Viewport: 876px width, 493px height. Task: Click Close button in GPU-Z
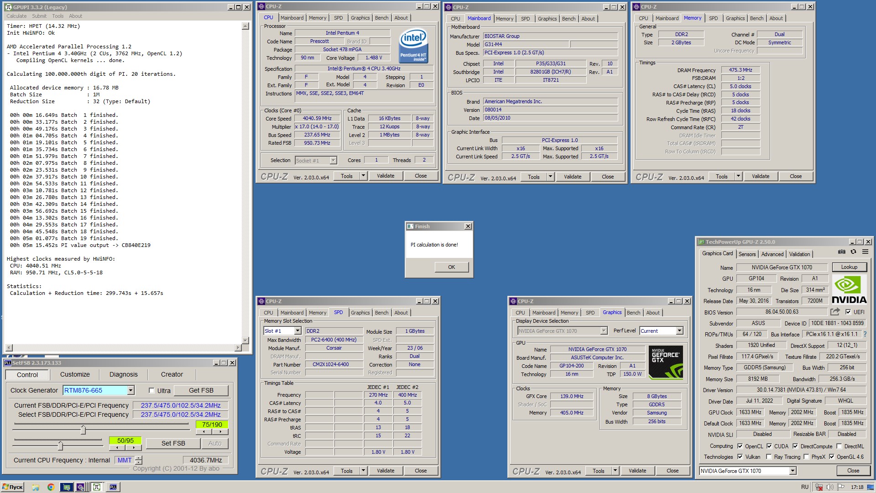(x=853, y=471)
